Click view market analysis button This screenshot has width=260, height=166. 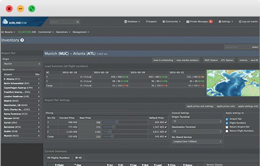coord(187,60)
